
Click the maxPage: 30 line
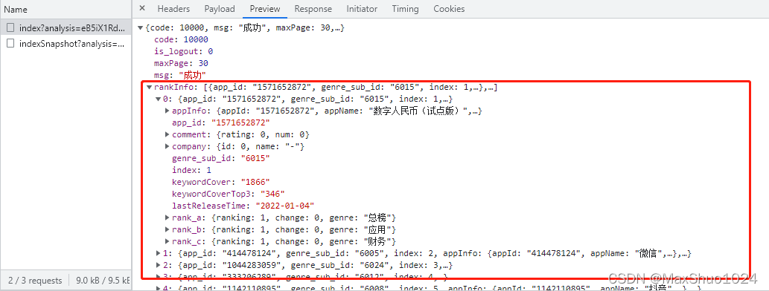point(181,64)
